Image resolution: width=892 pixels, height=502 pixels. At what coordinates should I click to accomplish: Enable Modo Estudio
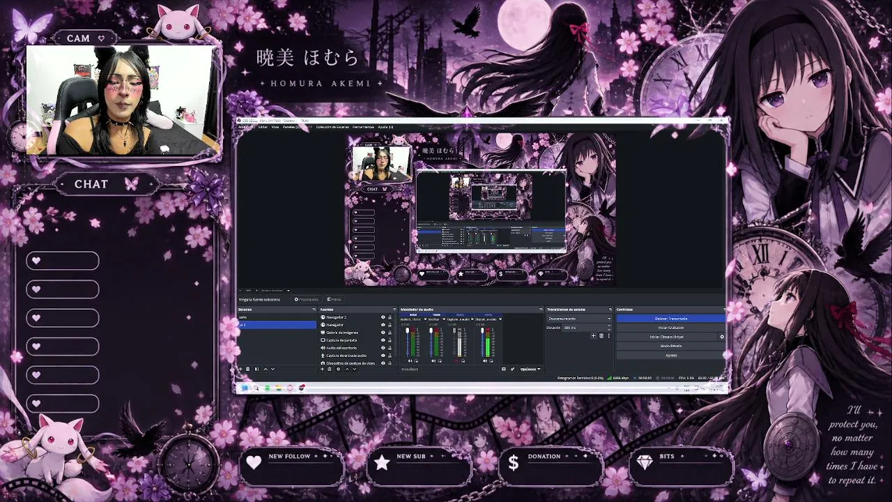click(x=671, y=346)
